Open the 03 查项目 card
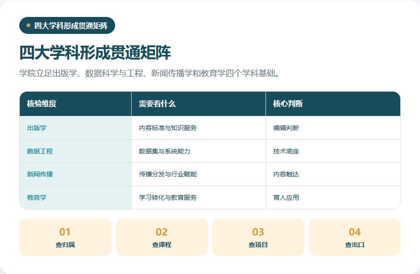 click(258, 237)
